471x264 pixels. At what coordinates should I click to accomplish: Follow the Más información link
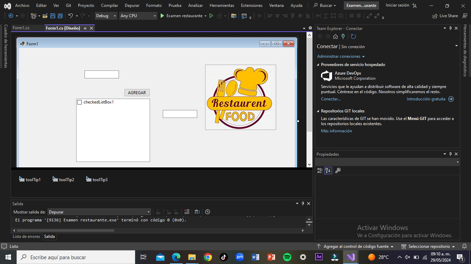(x=336, y=131)
